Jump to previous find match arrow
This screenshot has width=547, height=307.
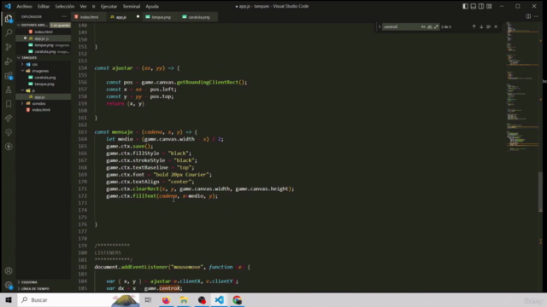[x=473, y=26]
